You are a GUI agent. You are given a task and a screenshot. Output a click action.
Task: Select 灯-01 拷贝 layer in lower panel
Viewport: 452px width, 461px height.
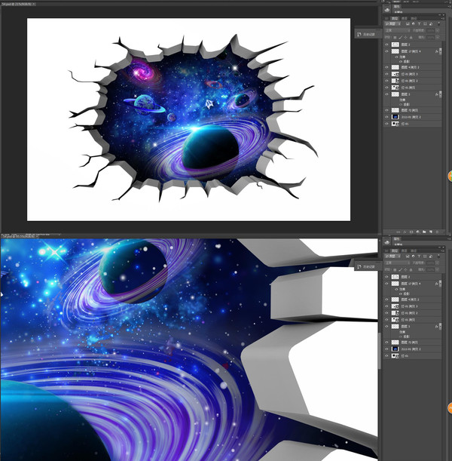pyautogui.click(x=413, y=320)
